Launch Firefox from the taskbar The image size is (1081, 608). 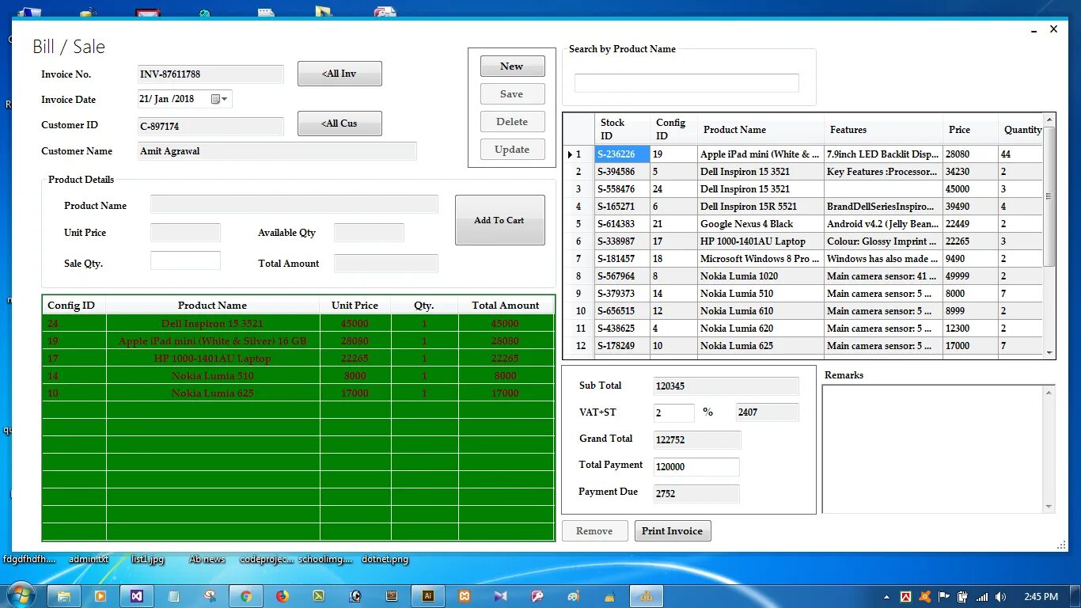[283, 596]
